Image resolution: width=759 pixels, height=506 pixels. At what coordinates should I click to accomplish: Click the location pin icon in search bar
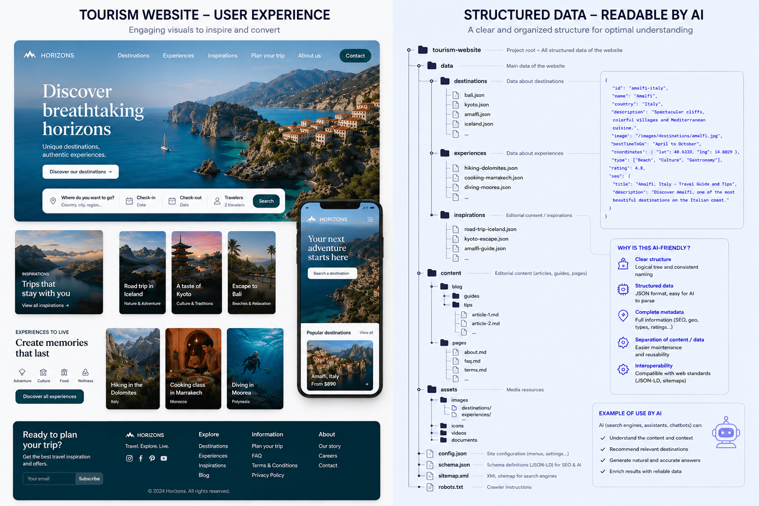(x=53, y=201)
